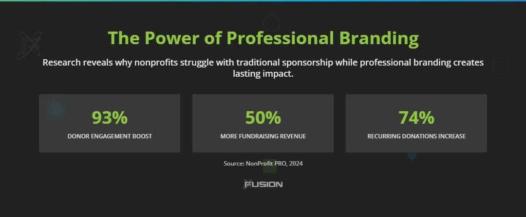This screenshot has height=217, width=526.
Task: Click the Fusion logo
Action: coord(263,184)
